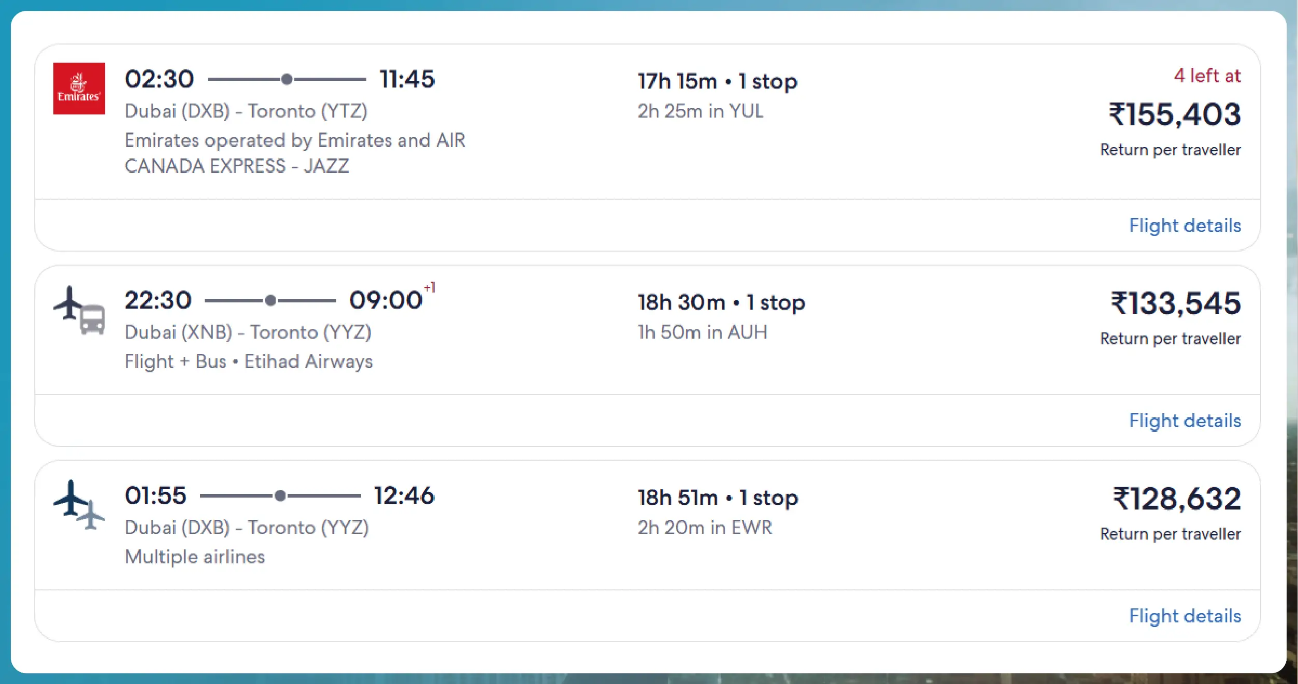Click the 2h 20m in EWR layover
This screenshot has height=684, width=1298.
point(705,528)
